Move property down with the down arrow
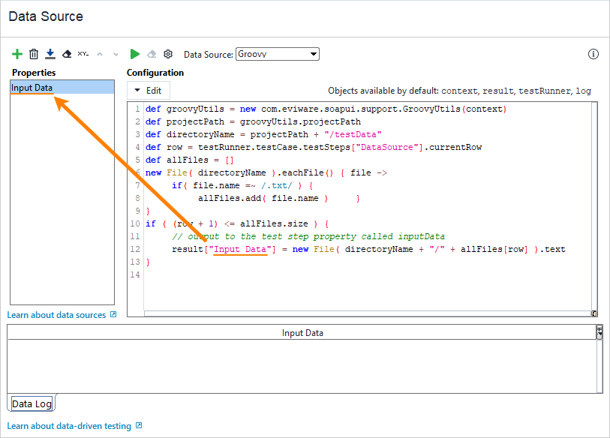This screenshot has height=438, width=610. point(116,54)
